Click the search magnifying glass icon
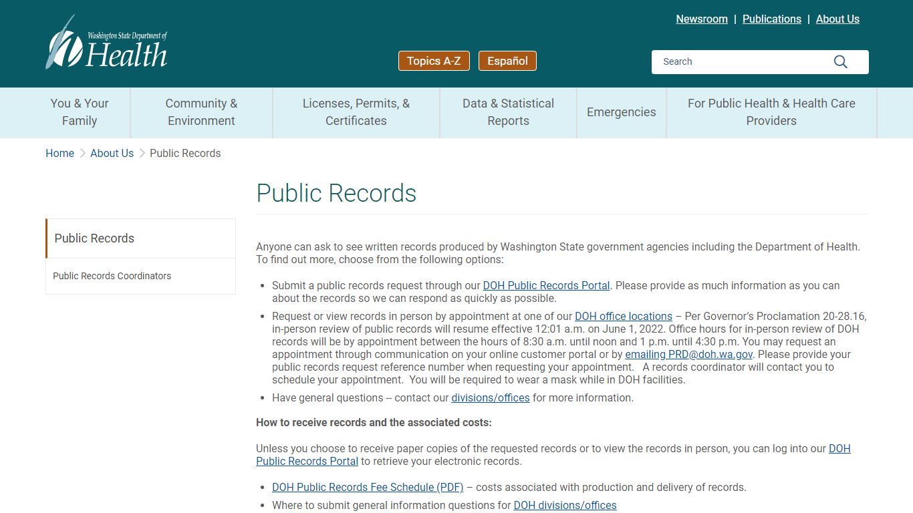This screenshot has width=913, height=513. (840, 61)
